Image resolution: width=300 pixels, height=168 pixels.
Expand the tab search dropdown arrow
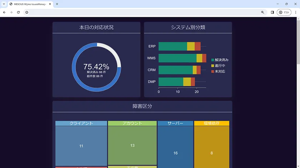pos(4,4)
